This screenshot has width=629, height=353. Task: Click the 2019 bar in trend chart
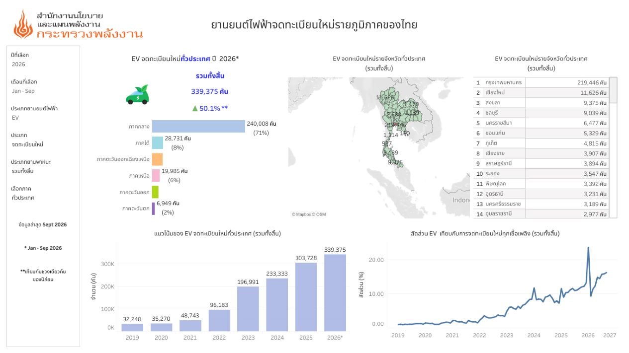click(132, 328)
